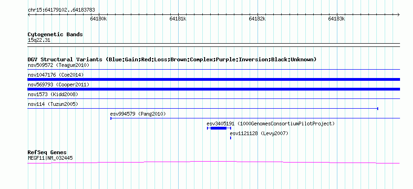The height and width of the screenshot is (189, 413).
Task: Click the 64181k ruler tick label
Action: click(178, 19)
